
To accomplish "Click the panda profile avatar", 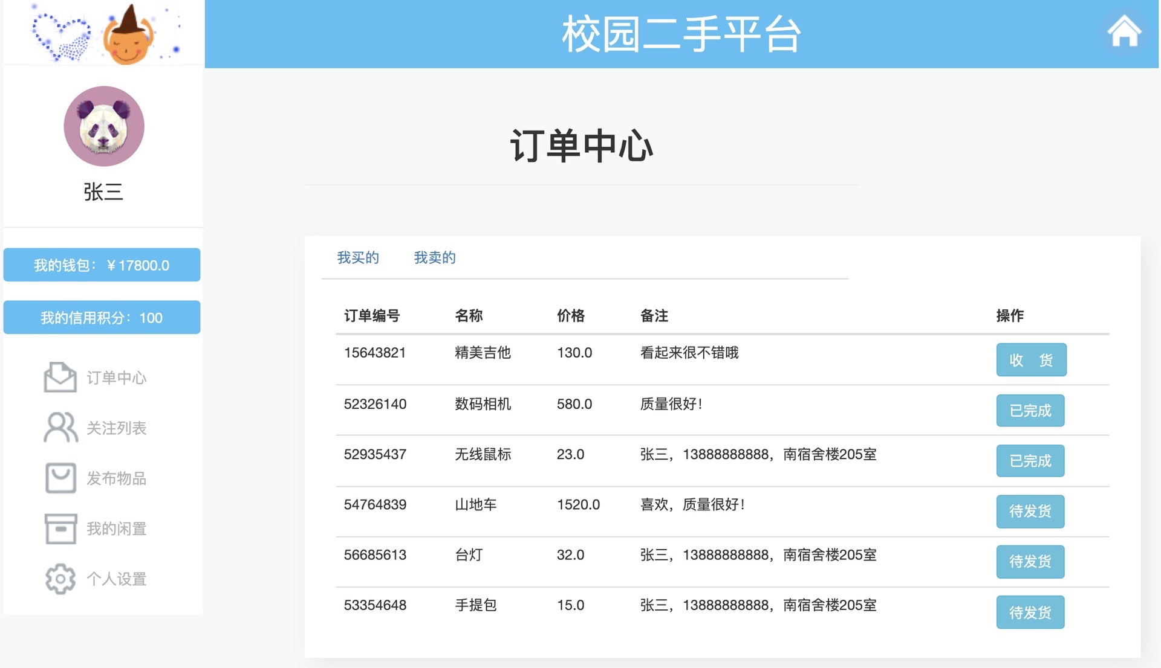I will (x=103, y=126).
